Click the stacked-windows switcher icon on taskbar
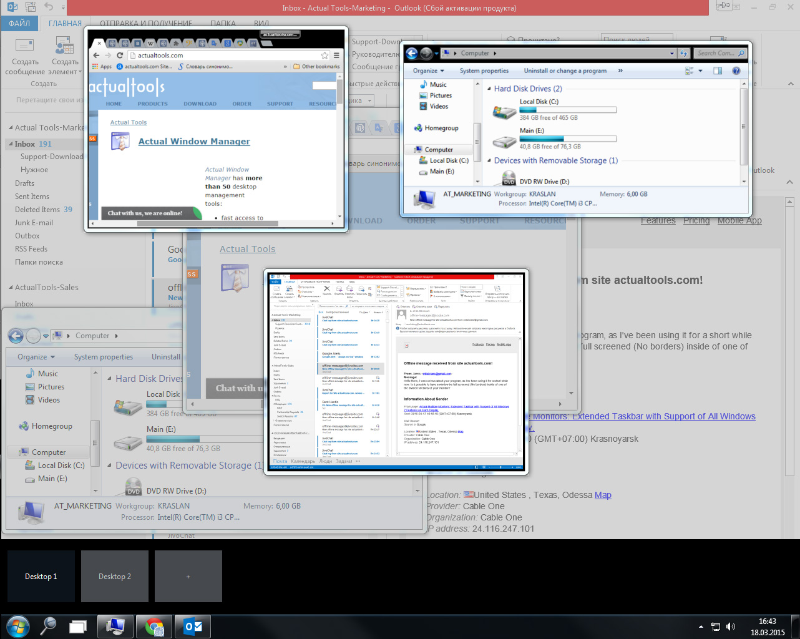Image resolution: width=800 pixels, height=639 pixels. click(78, 627)
